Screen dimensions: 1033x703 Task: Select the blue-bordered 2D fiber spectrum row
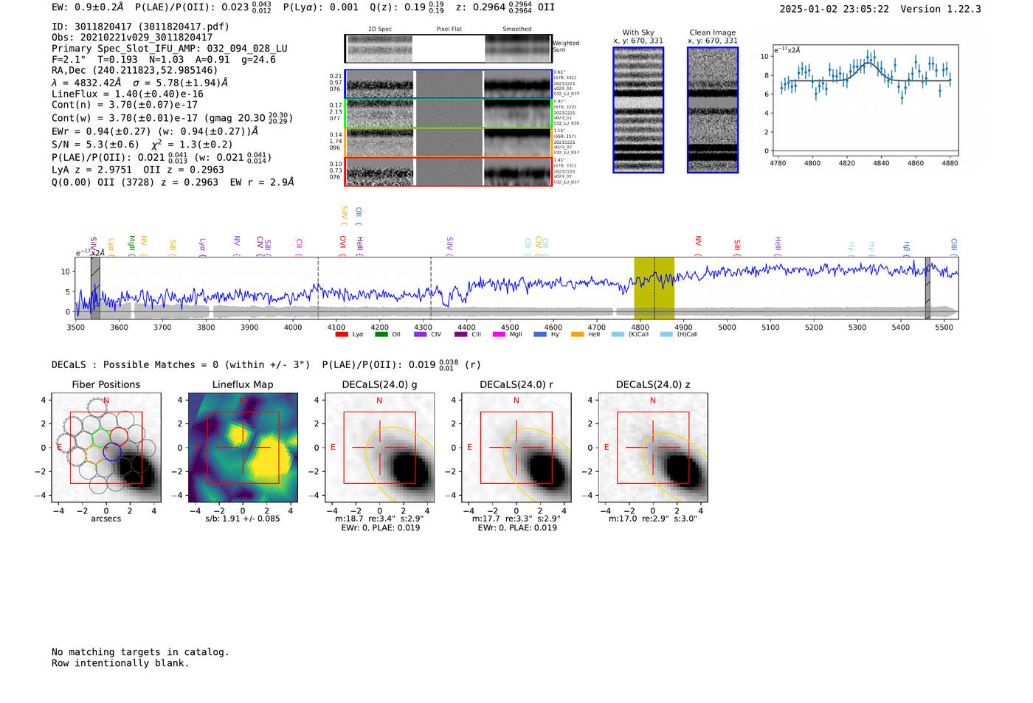(448, 84)
